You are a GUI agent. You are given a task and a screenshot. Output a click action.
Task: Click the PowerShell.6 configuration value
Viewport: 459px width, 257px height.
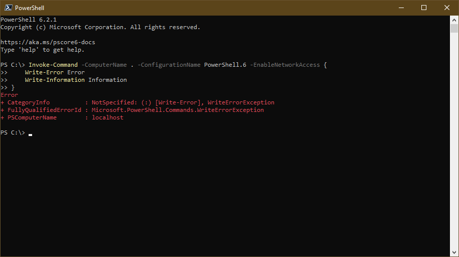tap(225, 65)
